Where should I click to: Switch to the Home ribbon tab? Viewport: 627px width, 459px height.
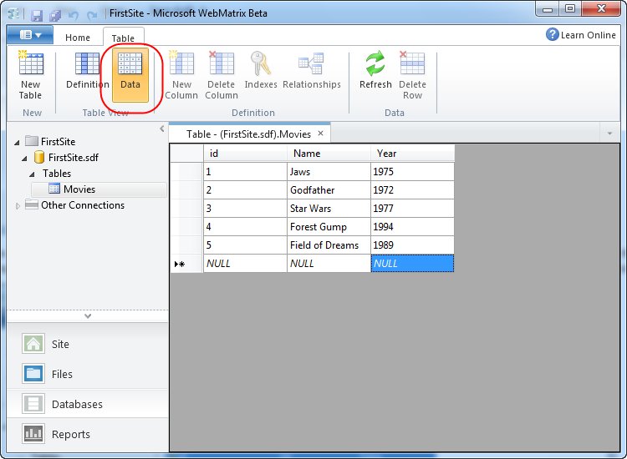click(x=78, y=38)
